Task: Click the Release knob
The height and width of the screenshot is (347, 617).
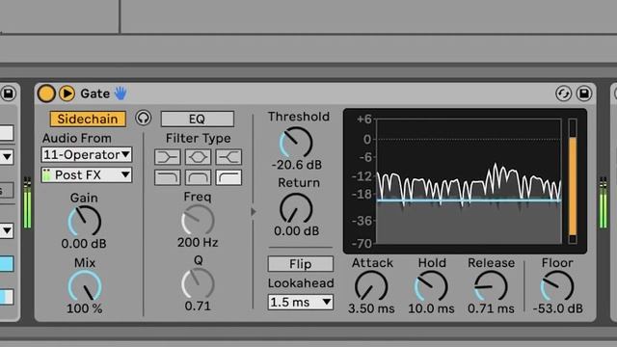Action: tap(491, 286)
